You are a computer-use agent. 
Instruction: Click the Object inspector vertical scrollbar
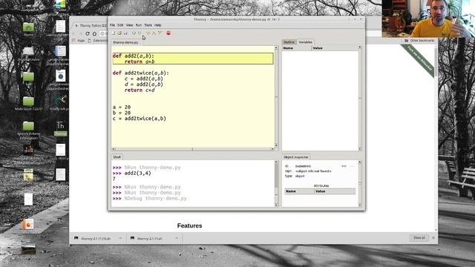(x=360, y=183)
